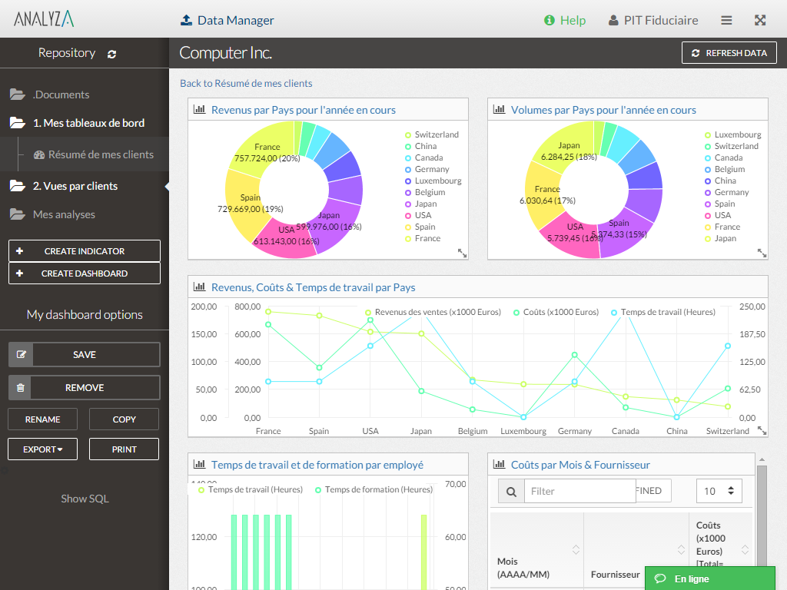Screen dimensions: 787x590
Task: Select Résumé de mes clients dashboard
Action: [x=101, y=154]
